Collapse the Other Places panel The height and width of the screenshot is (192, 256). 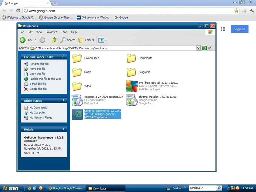click(x=63, y=100)
